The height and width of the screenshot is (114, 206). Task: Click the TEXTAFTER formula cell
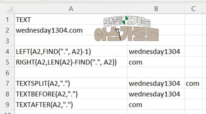point(71,105)
